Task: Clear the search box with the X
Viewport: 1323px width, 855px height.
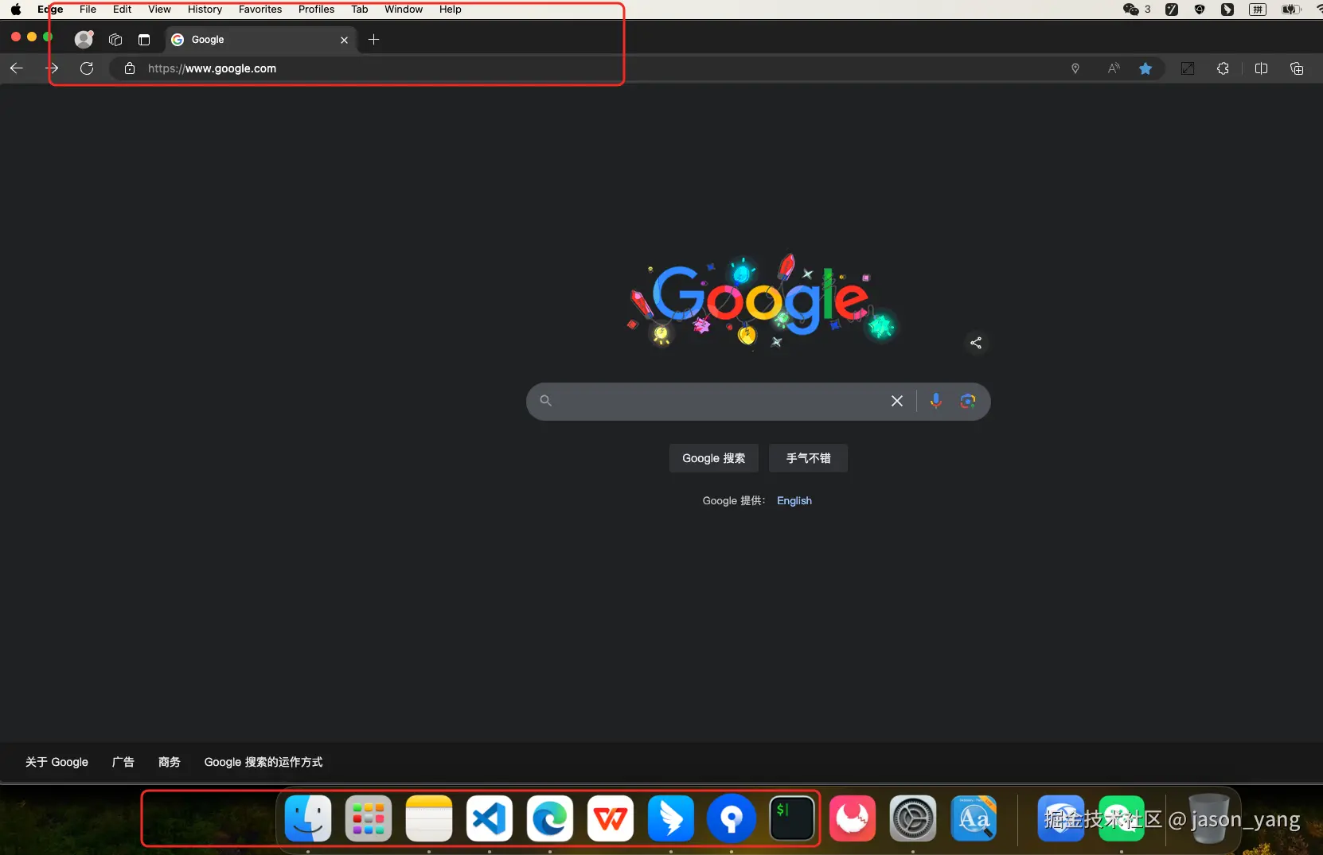Action: click(897, 401)
